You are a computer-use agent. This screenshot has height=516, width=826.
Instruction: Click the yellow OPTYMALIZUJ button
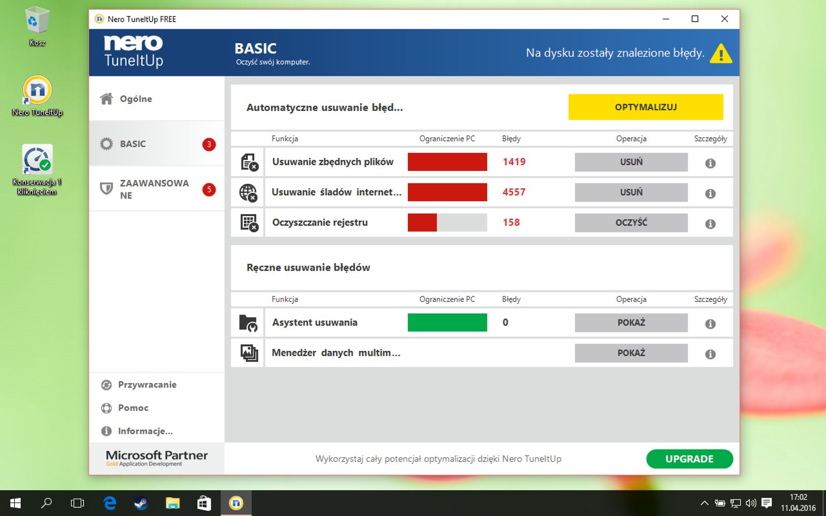pyautogui.click(x=645, y=107)
